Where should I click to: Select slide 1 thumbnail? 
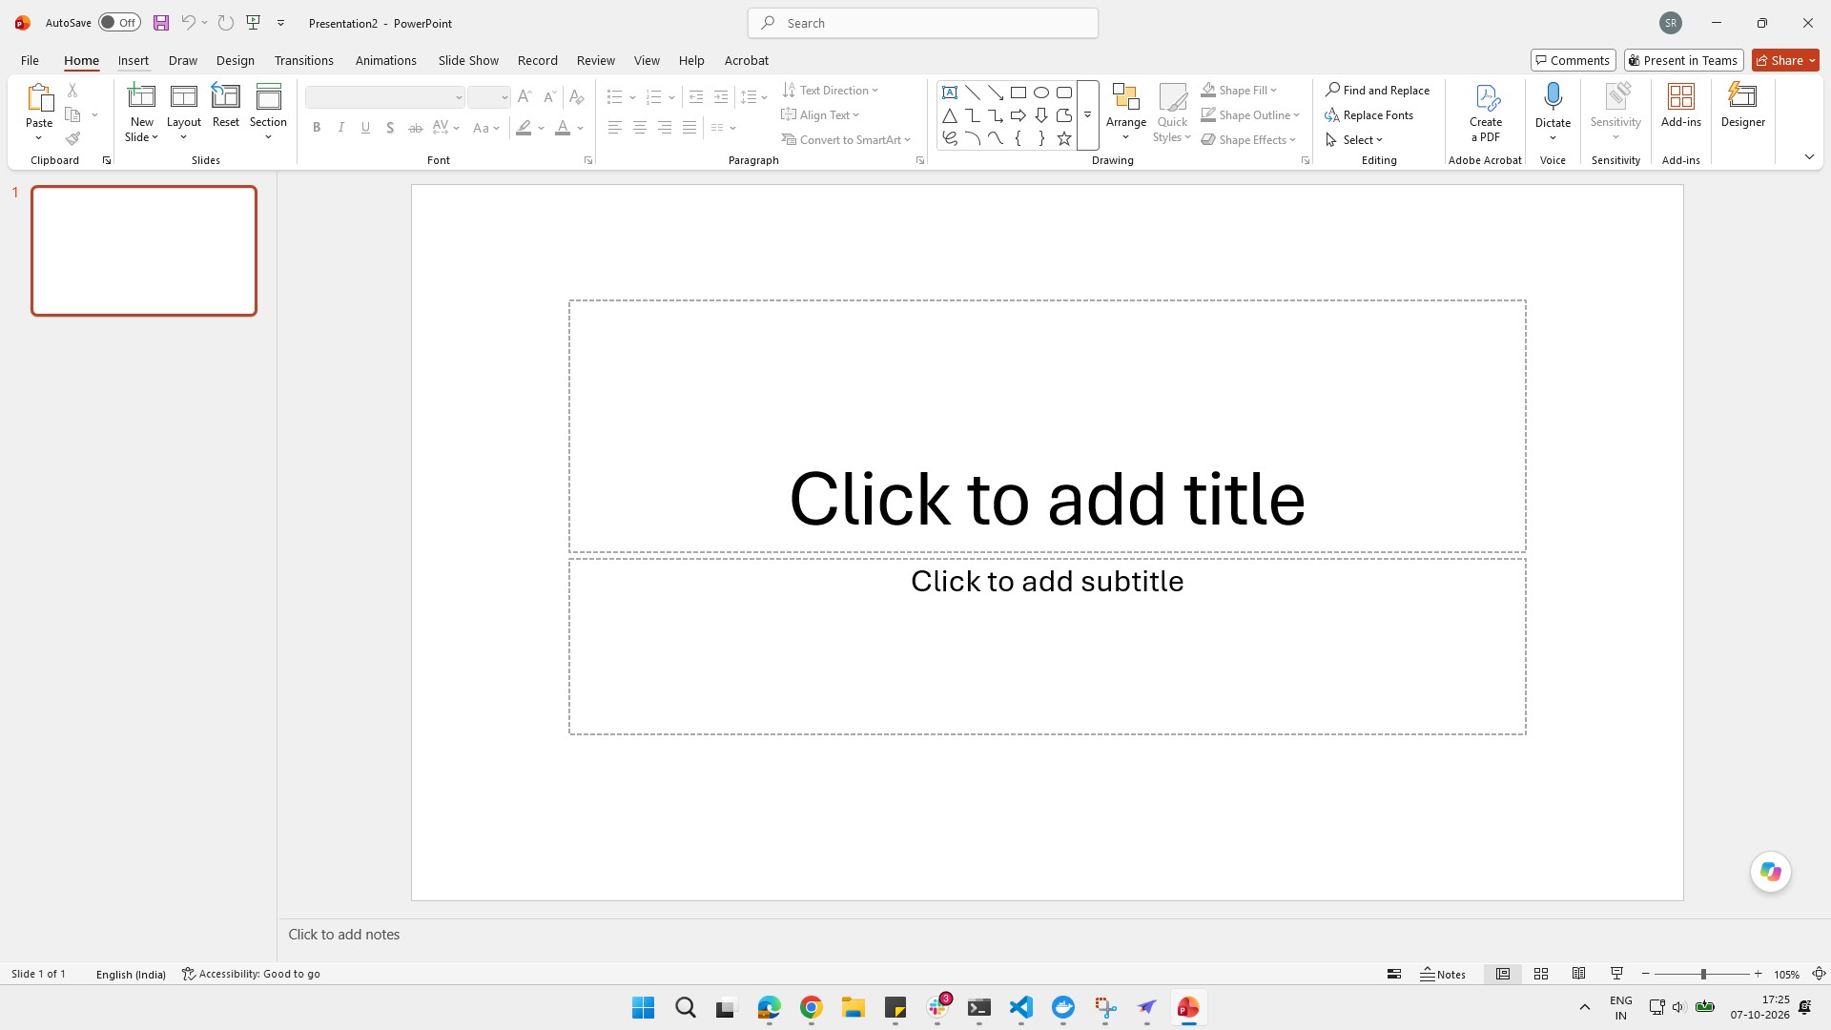coord(144,251)
